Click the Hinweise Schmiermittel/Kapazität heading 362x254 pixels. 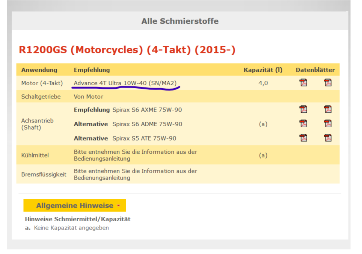point(78,219)
